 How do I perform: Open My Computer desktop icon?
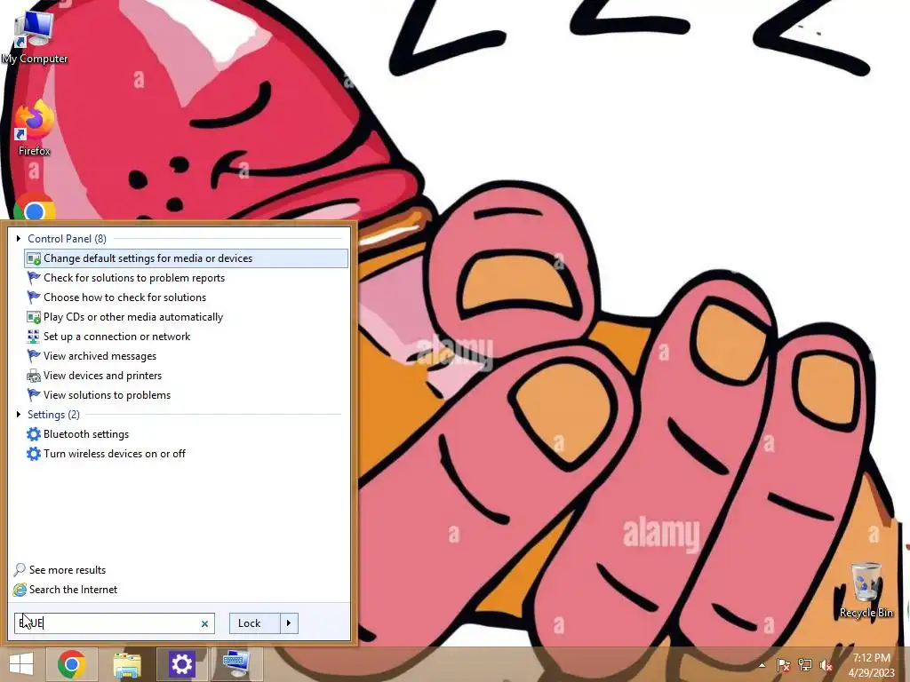[x=35, y=37]
